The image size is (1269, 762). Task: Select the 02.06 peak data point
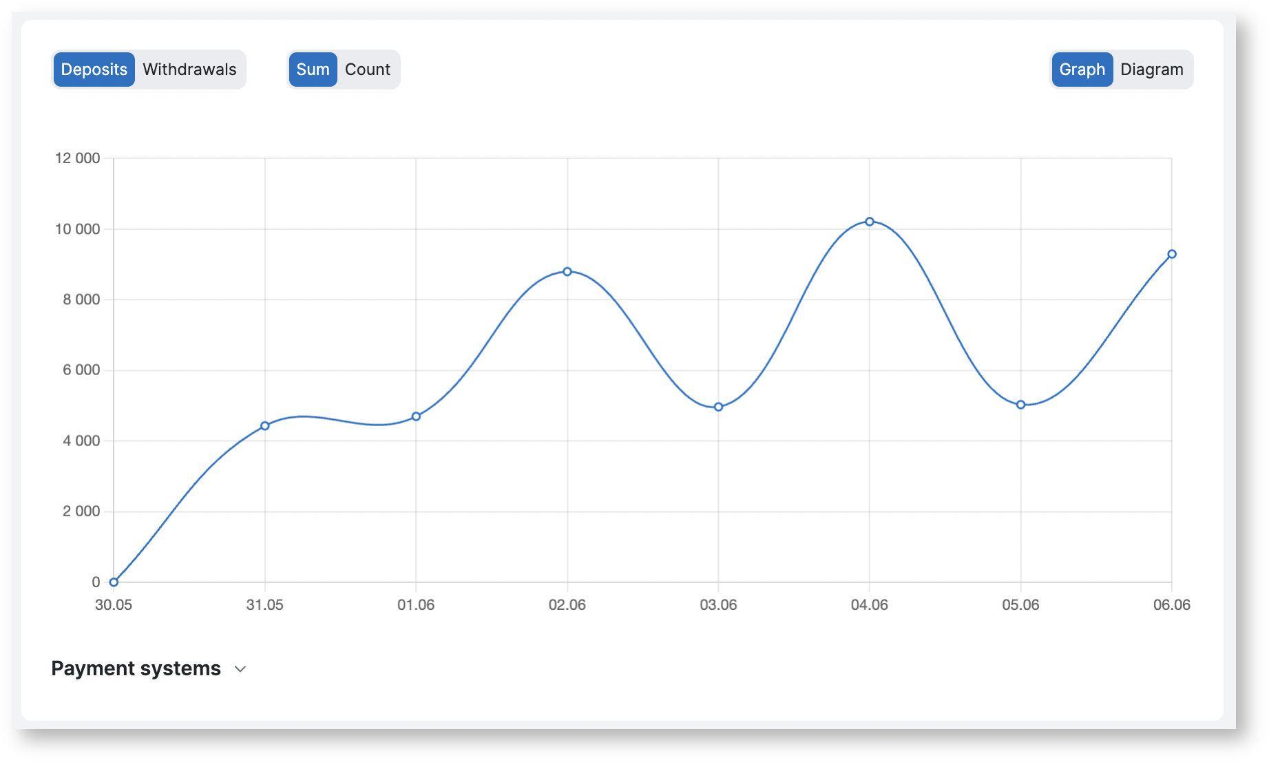(x=567, y=272)
